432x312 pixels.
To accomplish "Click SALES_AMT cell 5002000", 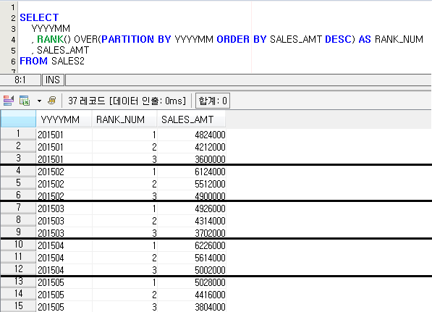I will pos(192,269).
